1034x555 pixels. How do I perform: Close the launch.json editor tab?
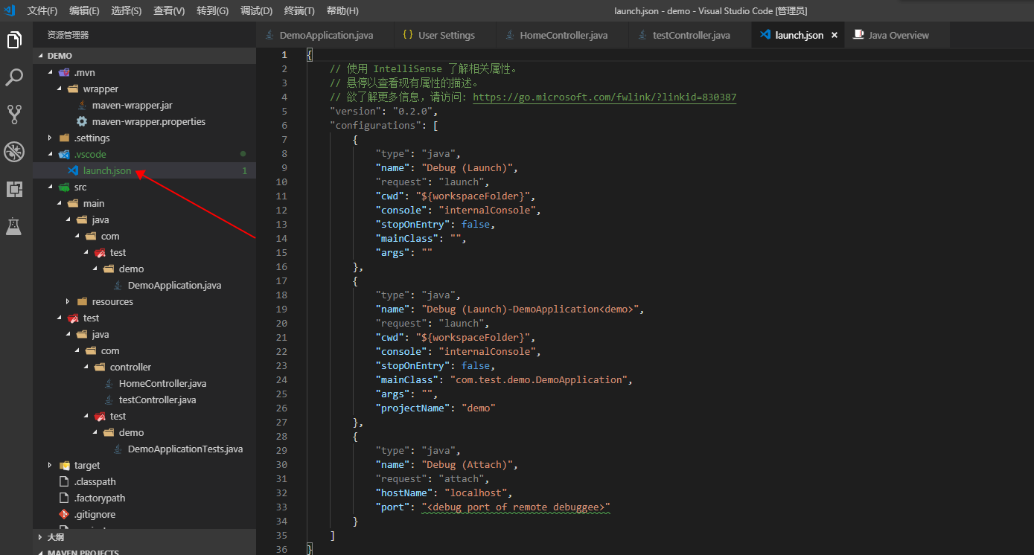834,35
